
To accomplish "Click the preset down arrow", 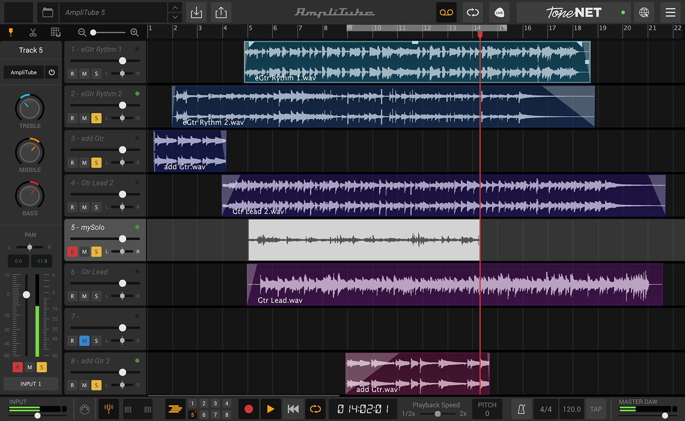I will point(175,17).
